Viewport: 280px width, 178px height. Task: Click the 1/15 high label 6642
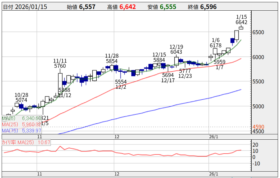pyautogui.click(x=242, y=22)
